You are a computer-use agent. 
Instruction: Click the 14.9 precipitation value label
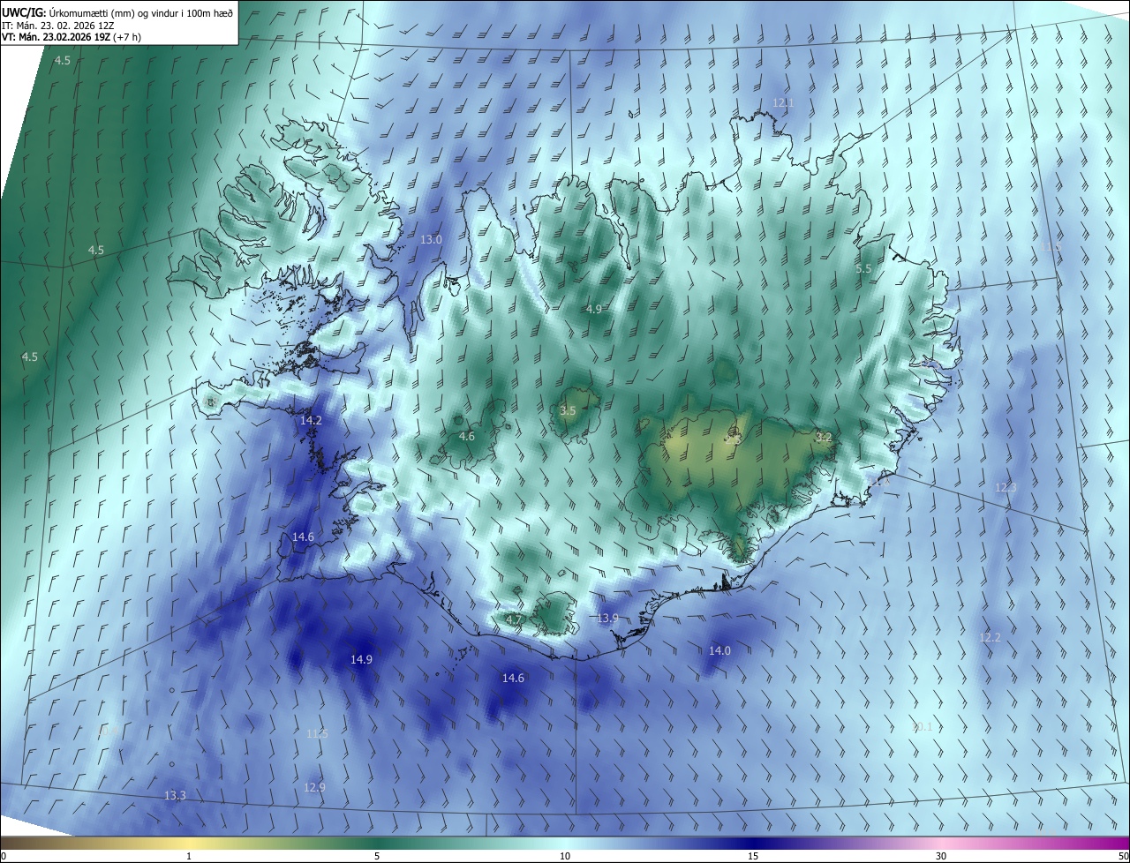[361, 660]
